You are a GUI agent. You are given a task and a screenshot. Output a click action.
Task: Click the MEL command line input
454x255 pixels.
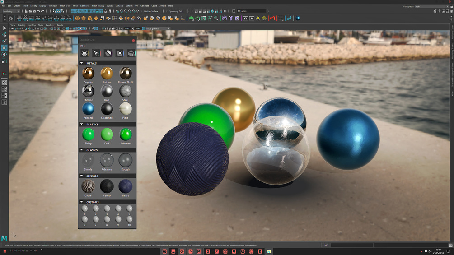351,245
